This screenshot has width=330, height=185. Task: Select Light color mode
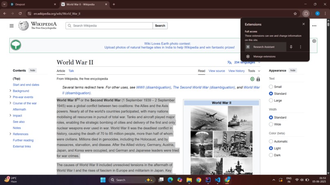click(271, 148)
